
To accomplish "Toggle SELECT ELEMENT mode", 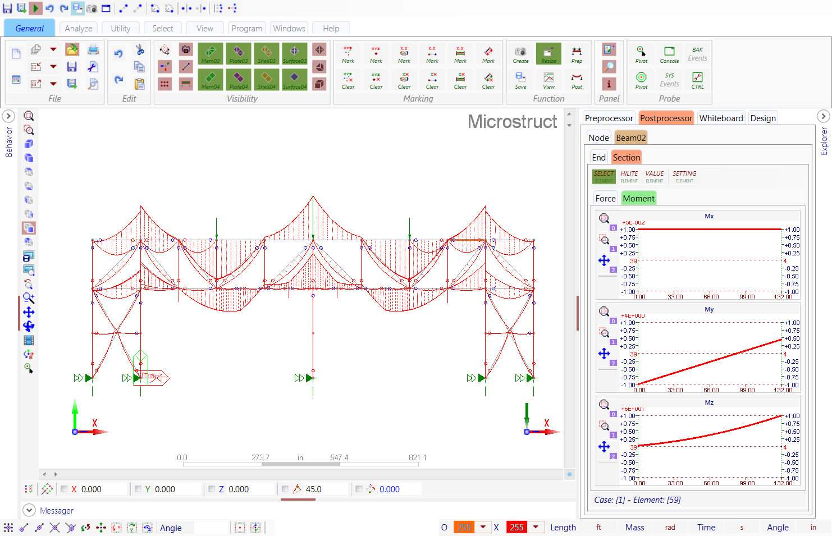I will pyautogui.click(x=604, y=176).
